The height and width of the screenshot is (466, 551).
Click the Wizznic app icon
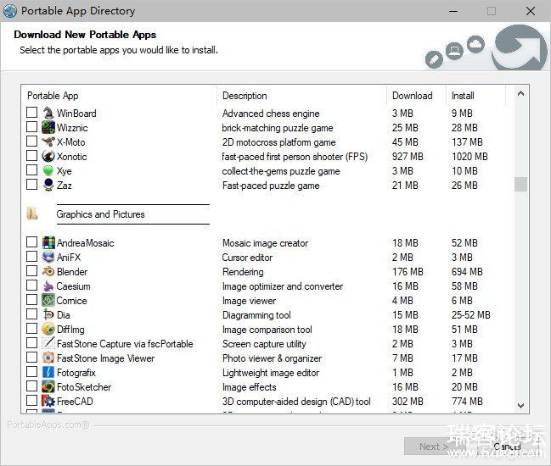(48, 127)
